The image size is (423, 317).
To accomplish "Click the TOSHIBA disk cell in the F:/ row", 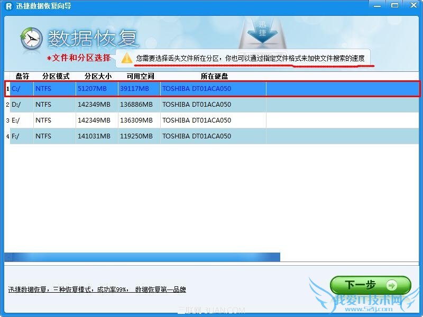I will [213, 136].
